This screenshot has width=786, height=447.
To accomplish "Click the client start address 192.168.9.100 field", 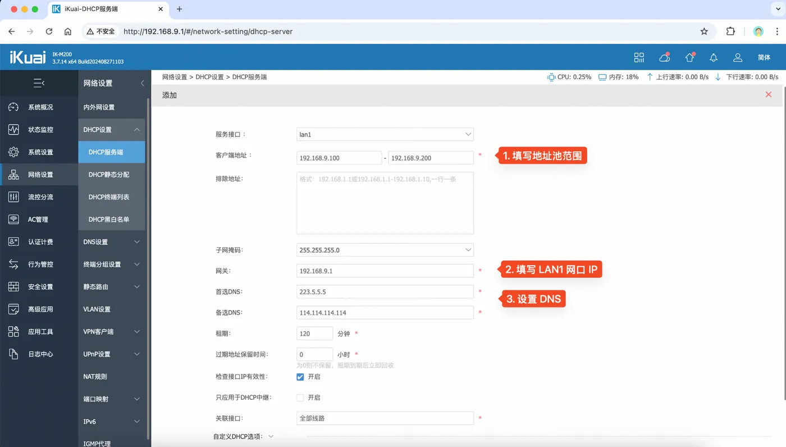I will [x=339, y=158].
